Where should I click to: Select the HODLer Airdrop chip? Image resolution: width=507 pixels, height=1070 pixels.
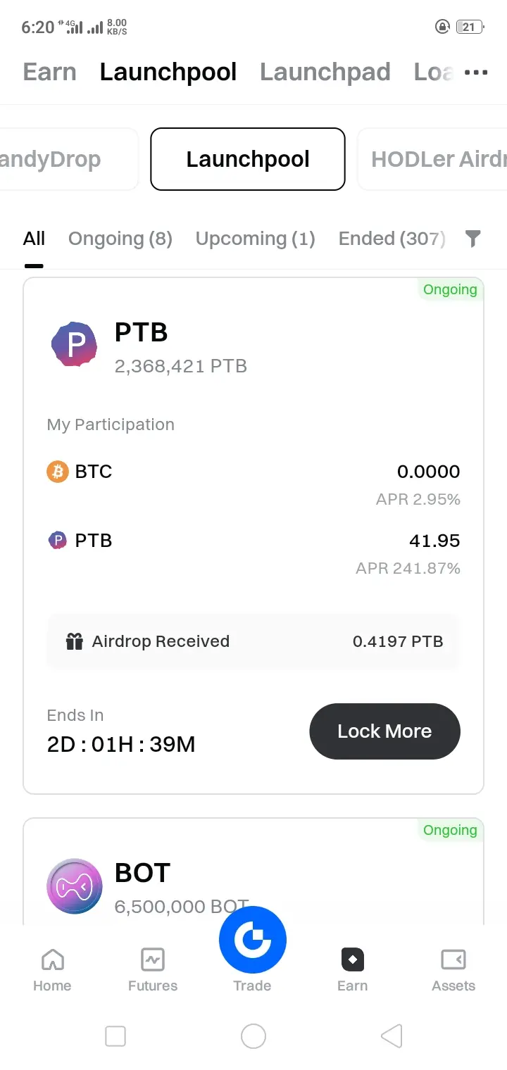tap(432, 159)
